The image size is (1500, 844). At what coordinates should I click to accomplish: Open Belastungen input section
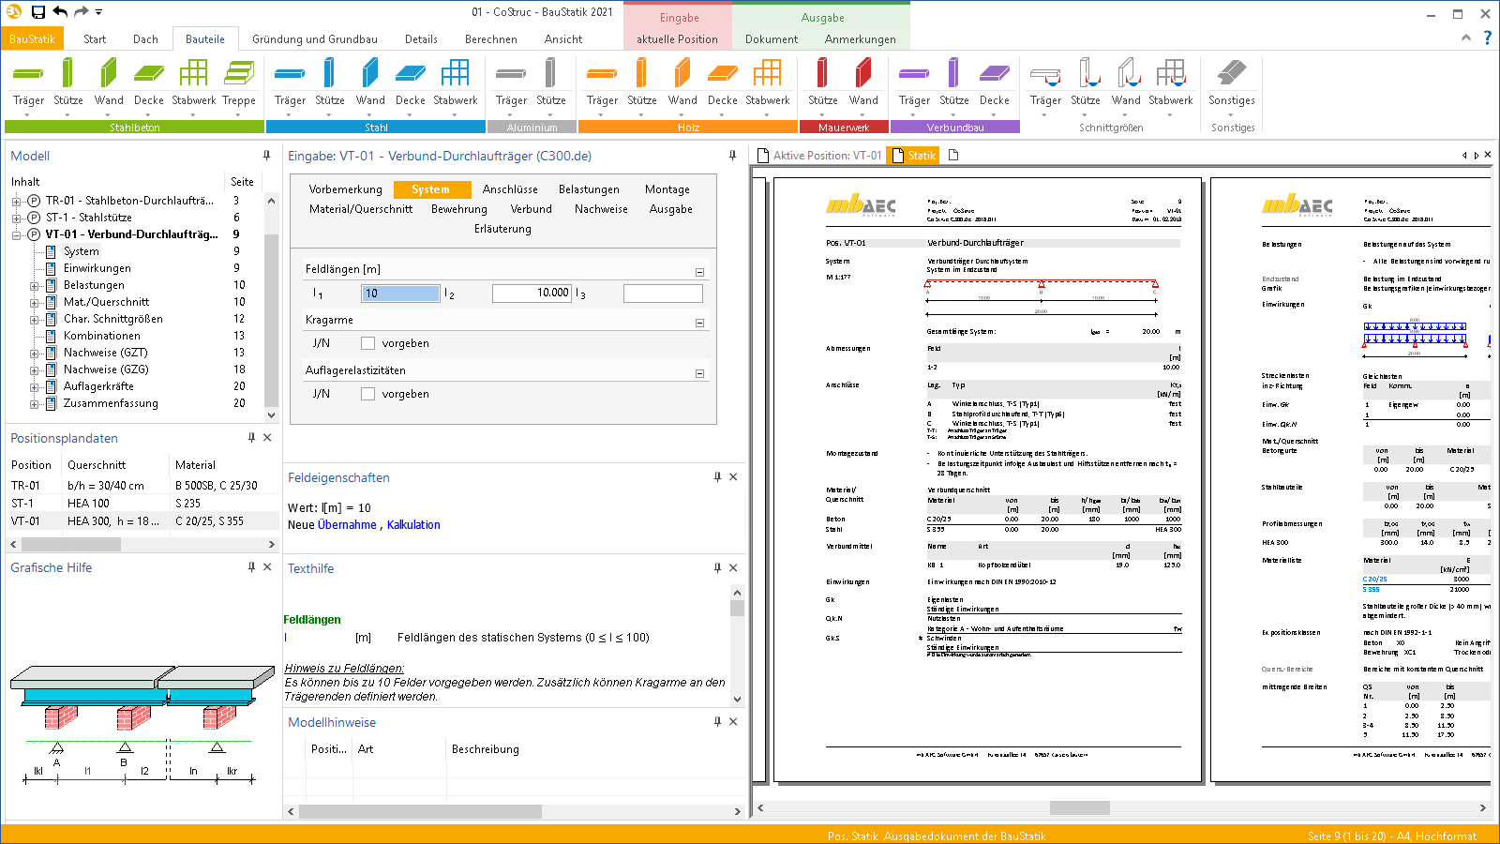pos(589,189)
